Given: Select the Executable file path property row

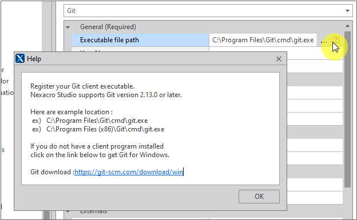Looking at the screenshot, I should pos(140,40).
